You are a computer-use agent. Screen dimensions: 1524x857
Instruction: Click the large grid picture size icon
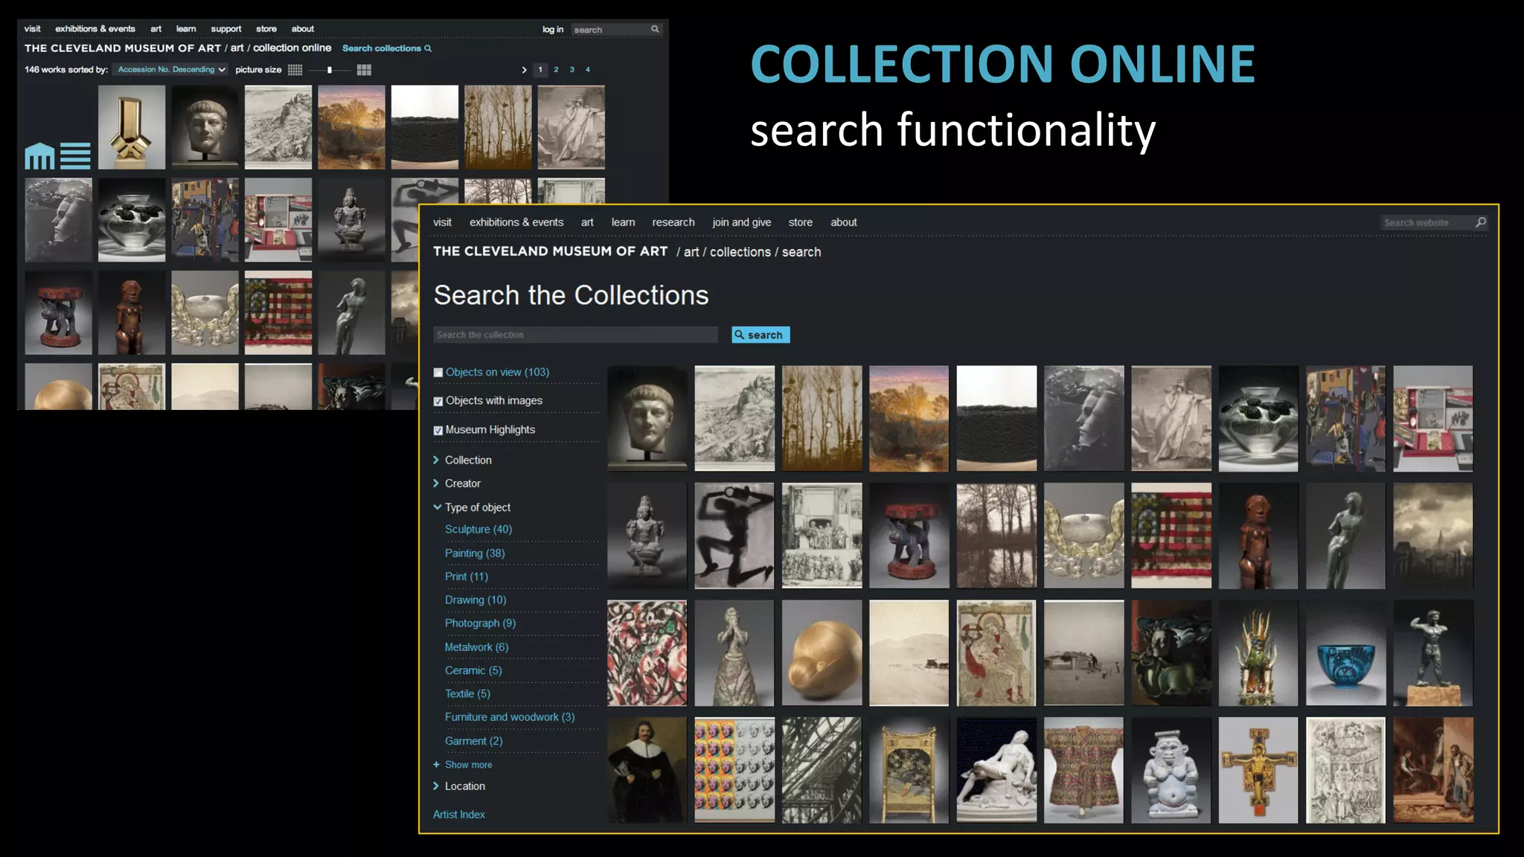[364, 70]
